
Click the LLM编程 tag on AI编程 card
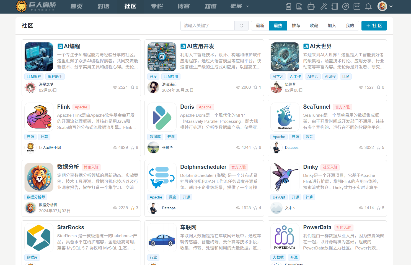click(34, 77)
